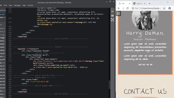Click the 'end of section title' comment line

click(39, 75)
